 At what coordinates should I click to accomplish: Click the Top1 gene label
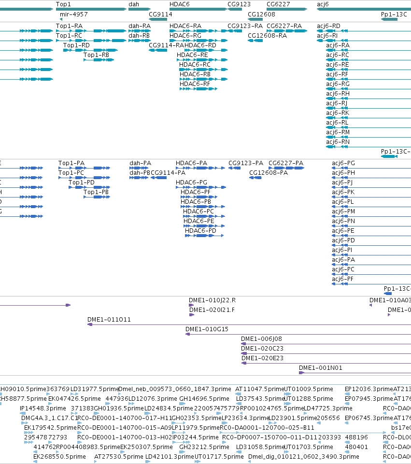click(63, 4)
